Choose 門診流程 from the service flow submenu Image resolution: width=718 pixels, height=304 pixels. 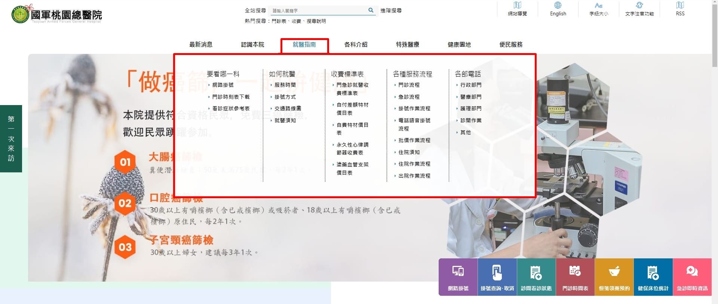pos(409,85)
